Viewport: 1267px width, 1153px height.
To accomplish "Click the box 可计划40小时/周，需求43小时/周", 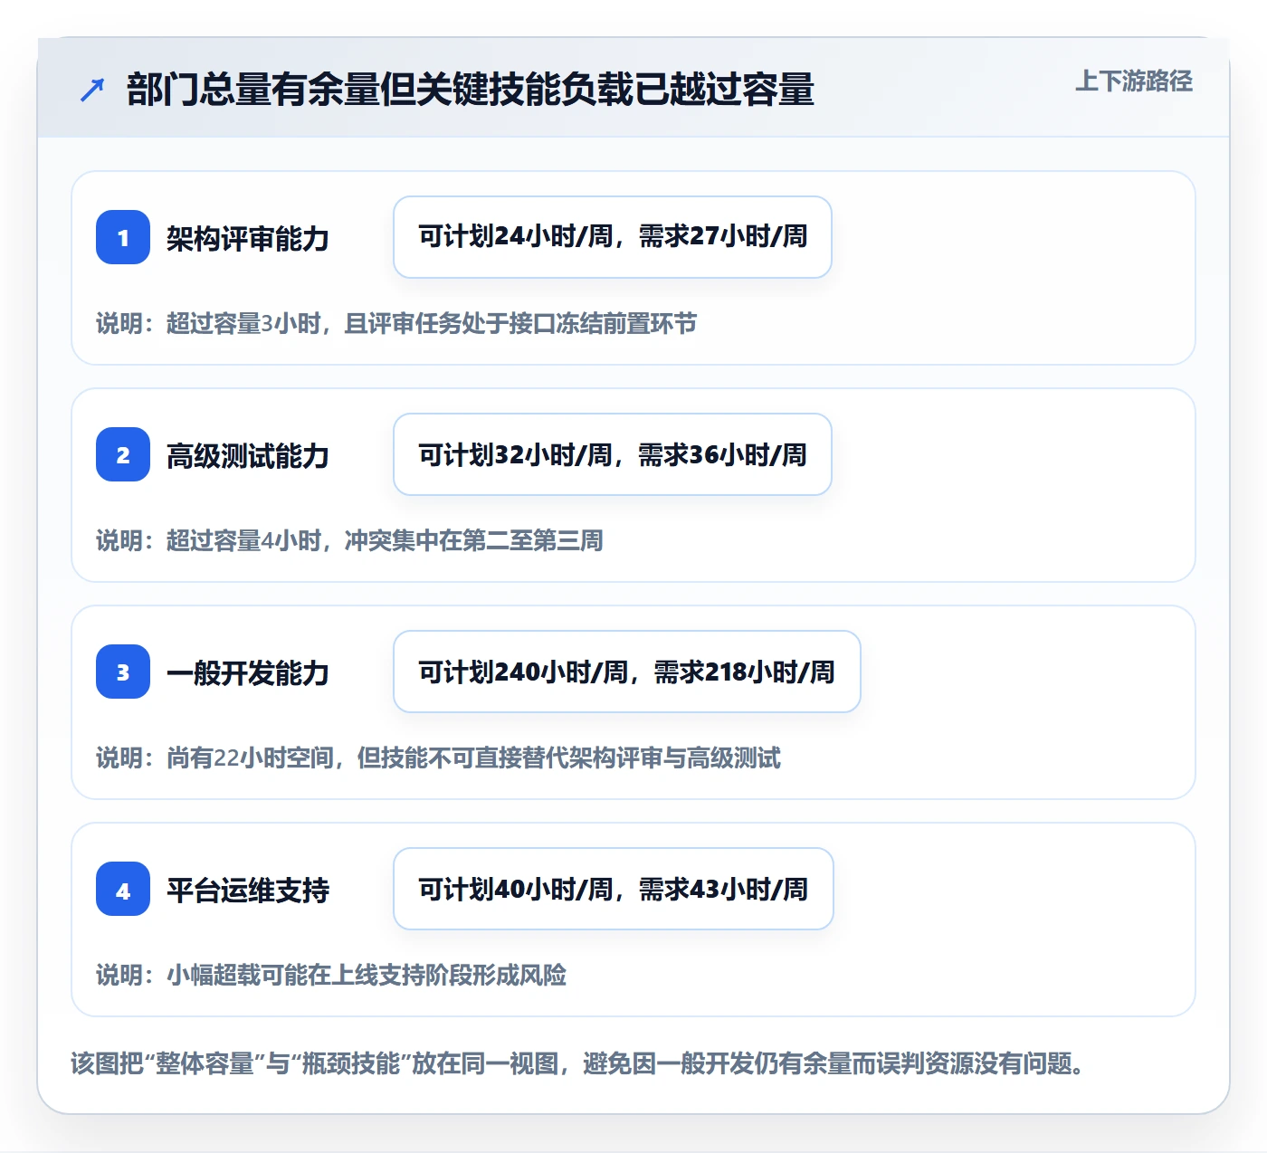I will [614, 889].
